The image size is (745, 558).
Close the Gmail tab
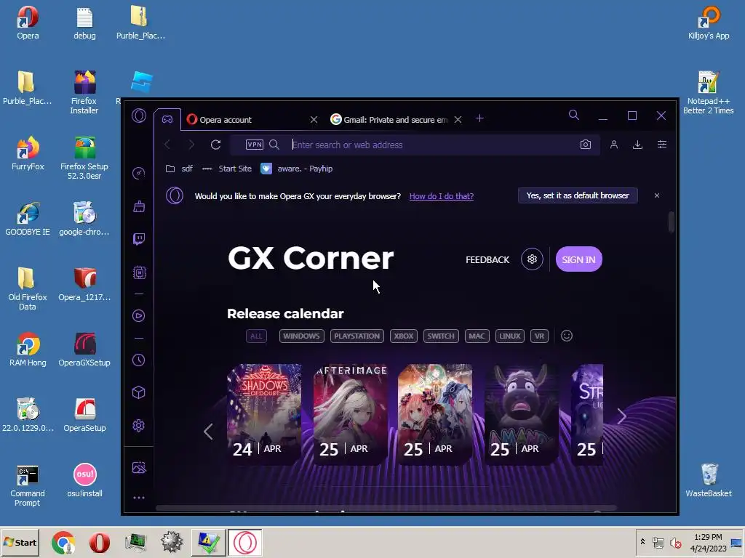[458, 120]
